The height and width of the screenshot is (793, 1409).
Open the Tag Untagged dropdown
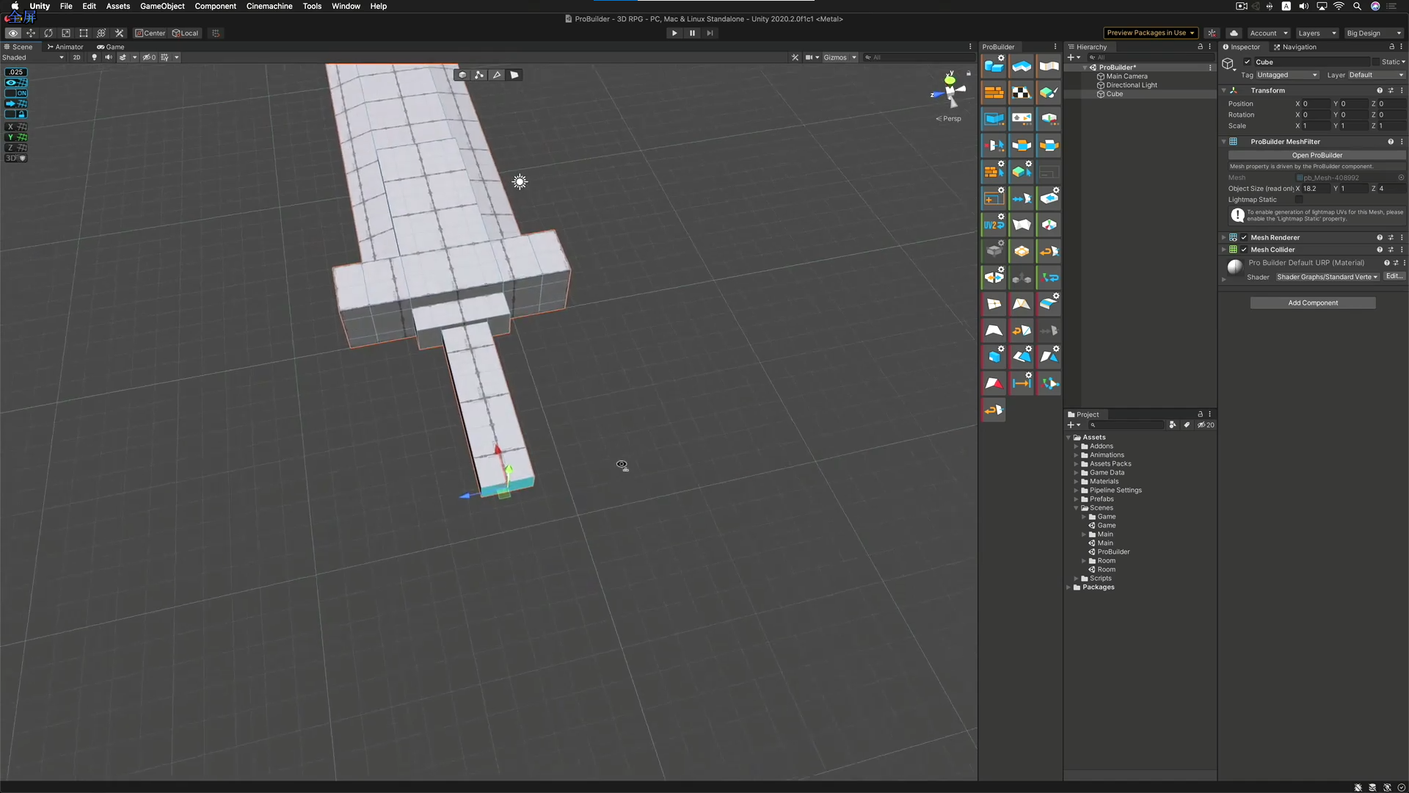click(x=1287, y=75)
